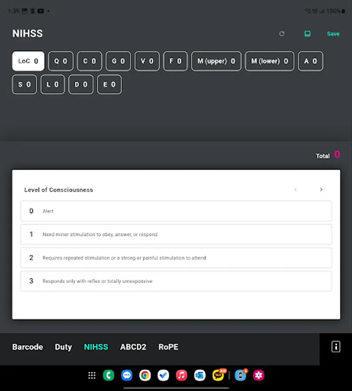Open the ABCD2 scale tab

[x=133, y=347]
